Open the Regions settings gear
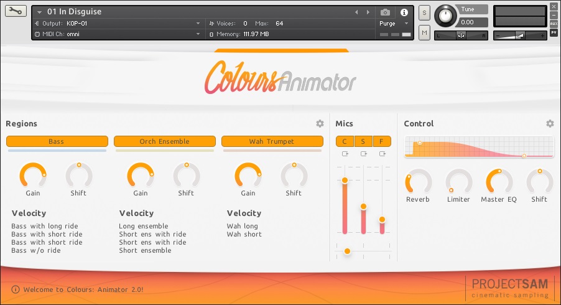Screen dimensions: 561x305 [320, 123]
